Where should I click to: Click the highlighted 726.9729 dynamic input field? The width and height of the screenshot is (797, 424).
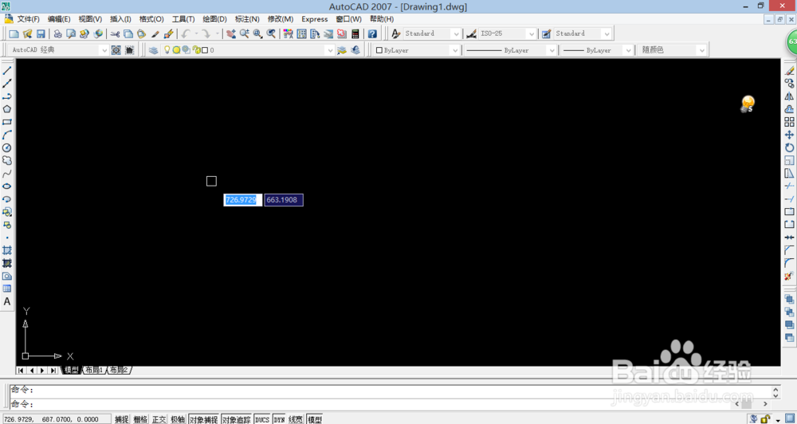coord(243,200)
